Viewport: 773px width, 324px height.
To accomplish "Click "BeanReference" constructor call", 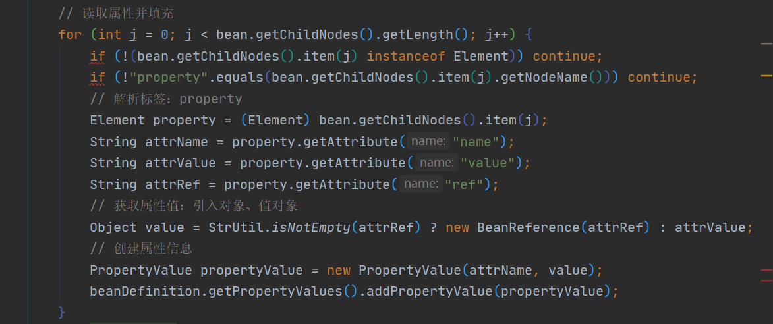I will (529, 227).
